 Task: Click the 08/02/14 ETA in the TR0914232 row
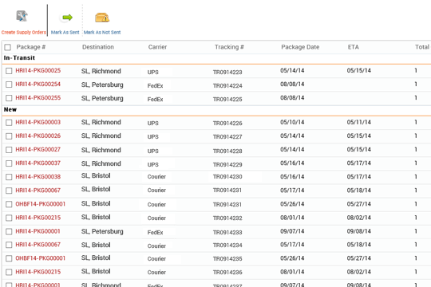(358, 218)
